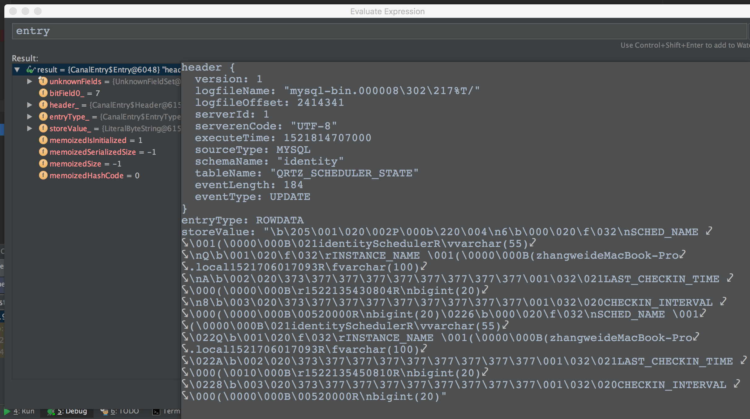Collapse the result tree node
Viewport: 750px width, 419px height.
[x=17, y=70]
